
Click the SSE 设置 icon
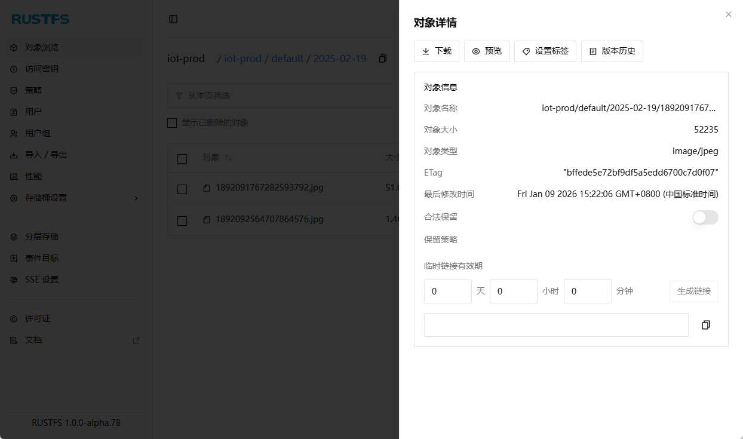(x=14, y=280)
